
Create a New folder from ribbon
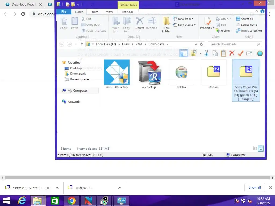166,25
